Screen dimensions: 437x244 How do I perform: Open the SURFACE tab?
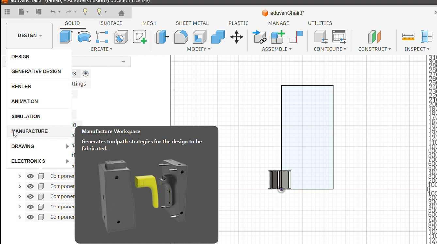(111, 23)
